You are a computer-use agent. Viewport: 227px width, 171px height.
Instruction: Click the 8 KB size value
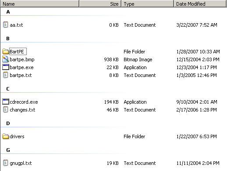(x=114, y=75)
